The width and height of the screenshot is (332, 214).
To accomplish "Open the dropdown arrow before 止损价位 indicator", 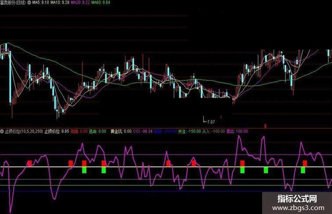I will [2, 131].
